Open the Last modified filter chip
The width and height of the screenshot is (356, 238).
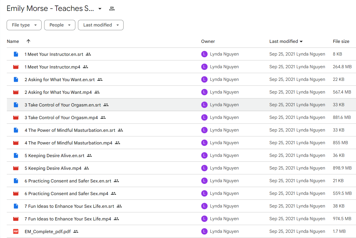101,25
